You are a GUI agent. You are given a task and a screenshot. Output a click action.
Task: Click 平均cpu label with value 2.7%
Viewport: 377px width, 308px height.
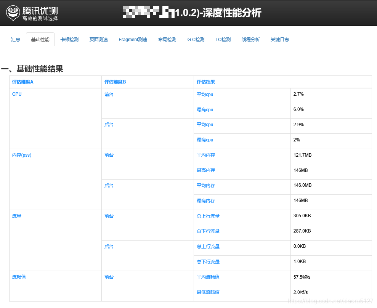[205, 95]
